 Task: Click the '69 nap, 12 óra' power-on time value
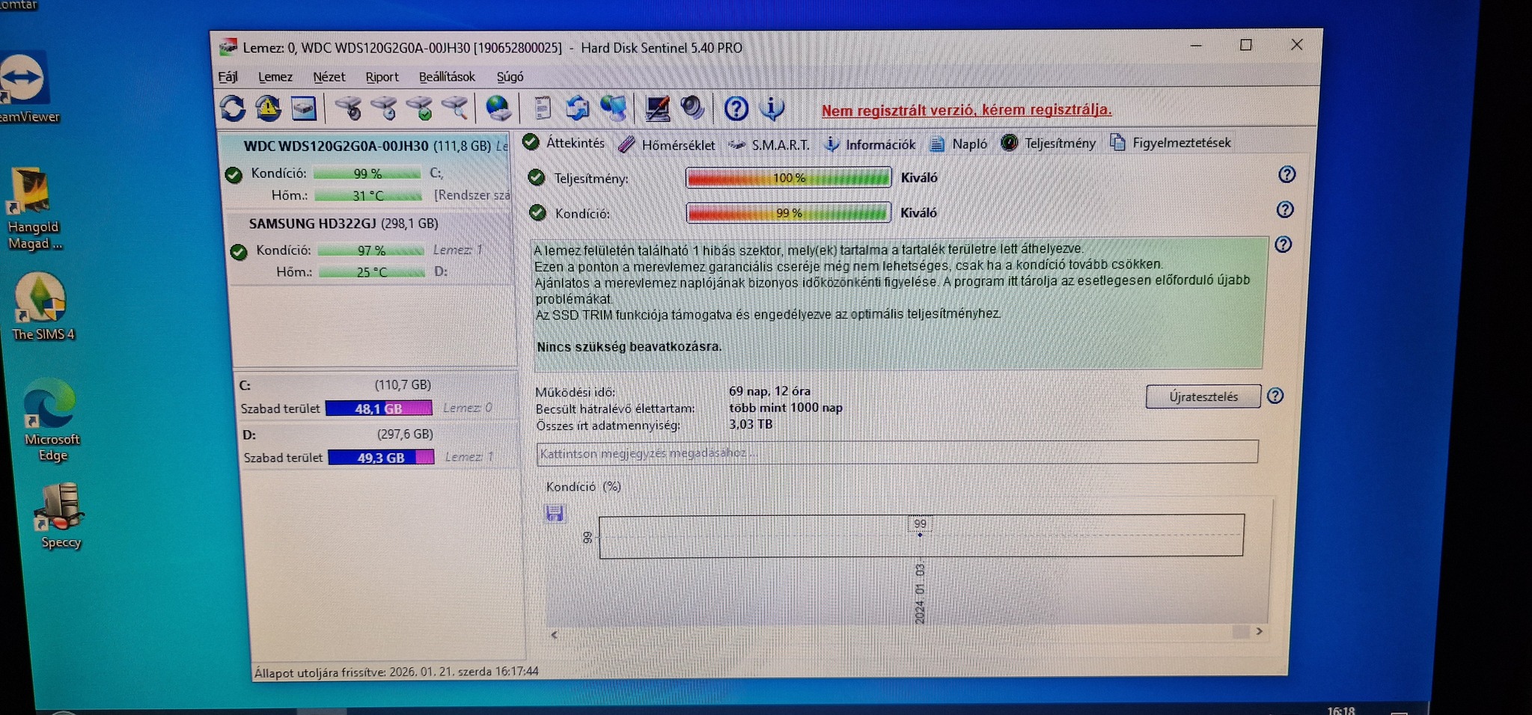pos(769,391)
